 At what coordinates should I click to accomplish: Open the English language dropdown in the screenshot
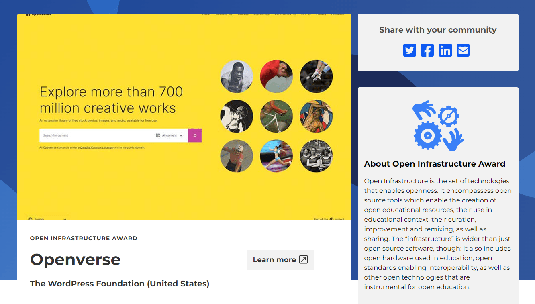[47, 218]
